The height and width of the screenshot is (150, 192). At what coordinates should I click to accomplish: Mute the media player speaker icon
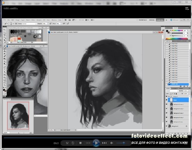pos(112,143)
